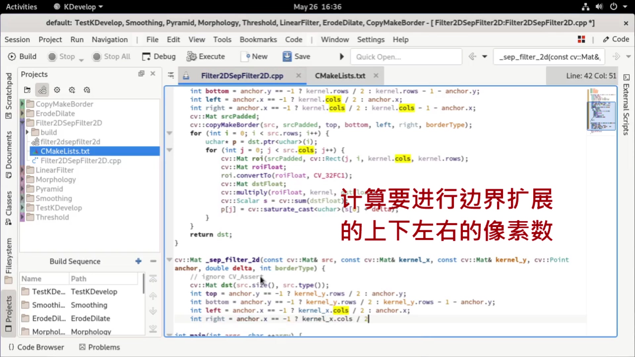
Task: Collapse the _sep_filter_2d function fold marker
Action: point(169,260)
